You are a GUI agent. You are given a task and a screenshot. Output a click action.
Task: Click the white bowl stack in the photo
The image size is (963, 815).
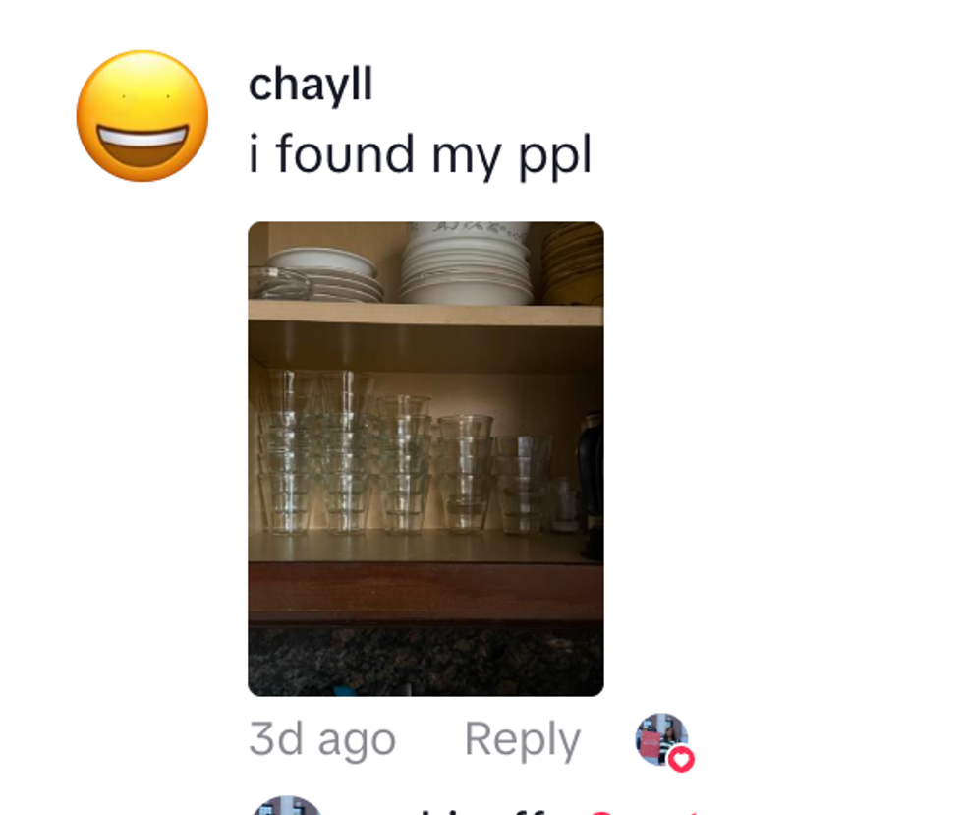click(466, 263)
